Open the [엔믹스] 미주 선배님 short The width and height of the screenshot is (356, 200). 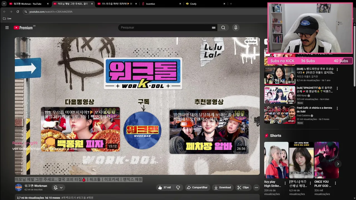coord(301,160)
